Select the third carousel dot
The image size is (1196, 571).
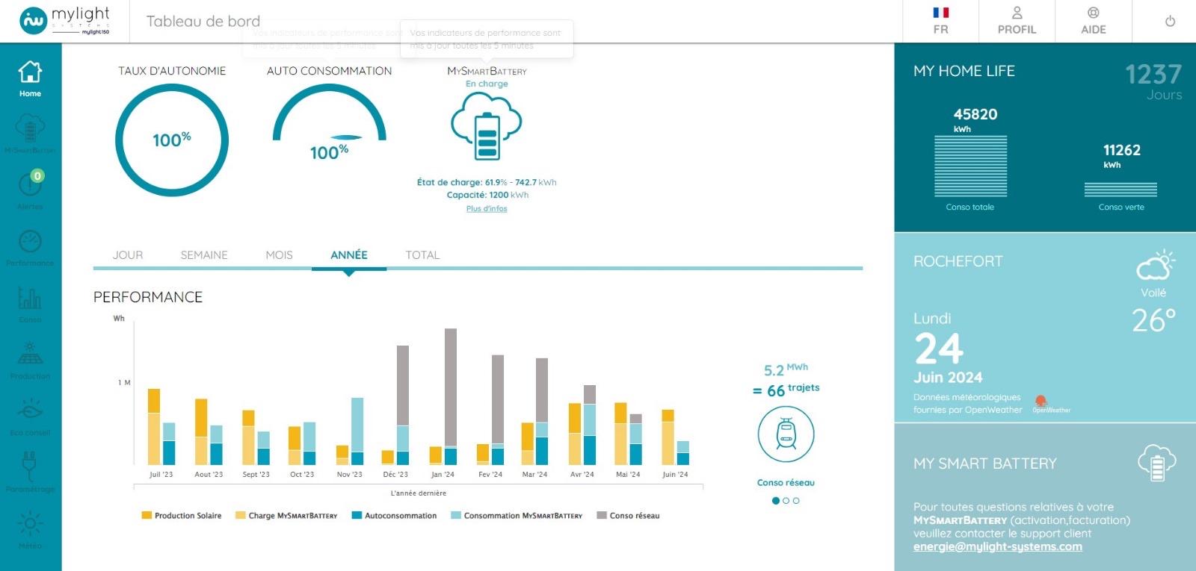(796, 501)
